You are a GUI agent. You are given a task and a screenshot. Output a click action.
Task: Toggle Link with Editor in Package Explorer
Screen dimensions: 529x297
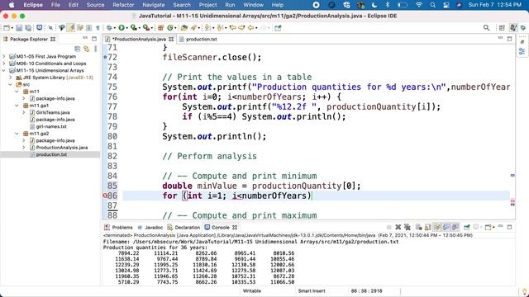[x=86, y=49]
